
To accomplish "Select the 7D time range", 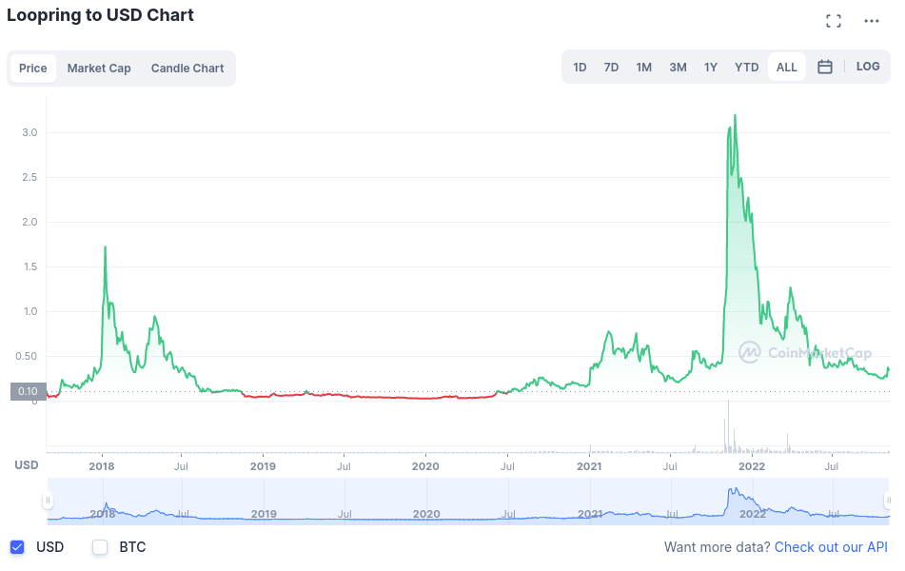I will (x=611, y=68).
